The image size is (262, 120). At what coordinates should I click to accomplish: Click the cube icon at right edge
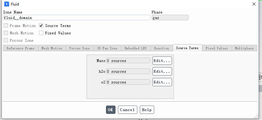point(260,77)
